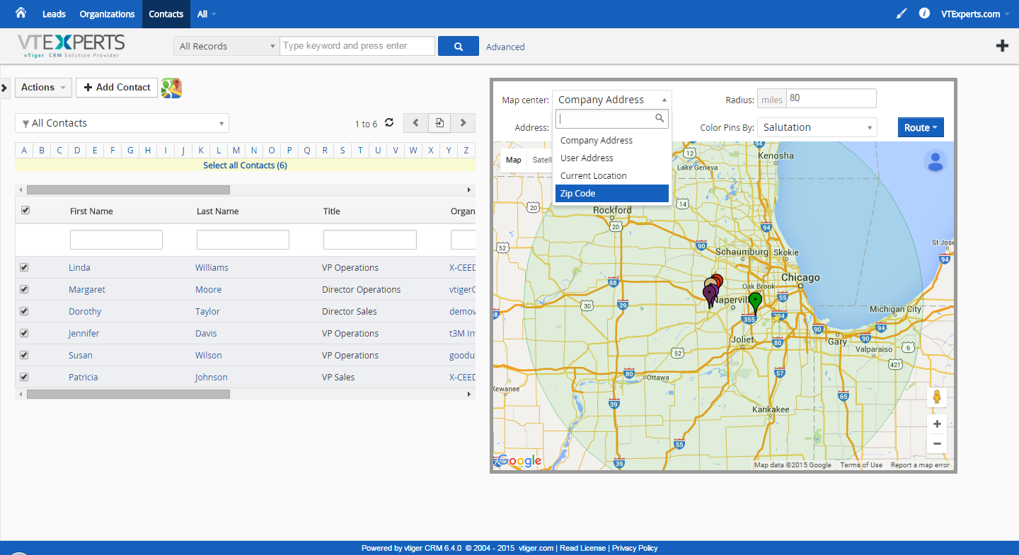
Task: Open the Contacts tab
Action: [166, 14]
